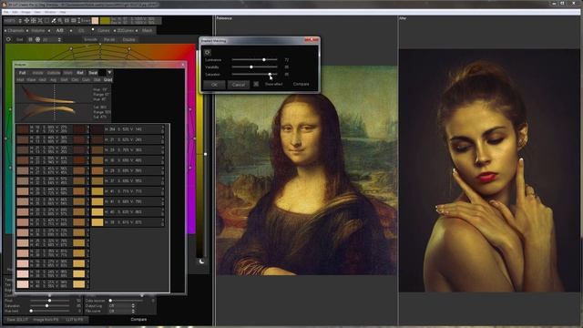
Task: Open the Output Log dropdown
Action: pos(121,306)
